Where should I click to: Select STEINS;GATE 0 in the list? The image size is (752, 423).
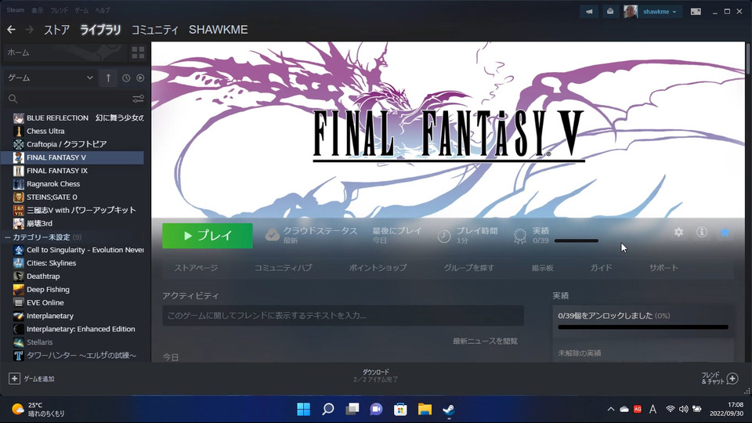point(52,197)
